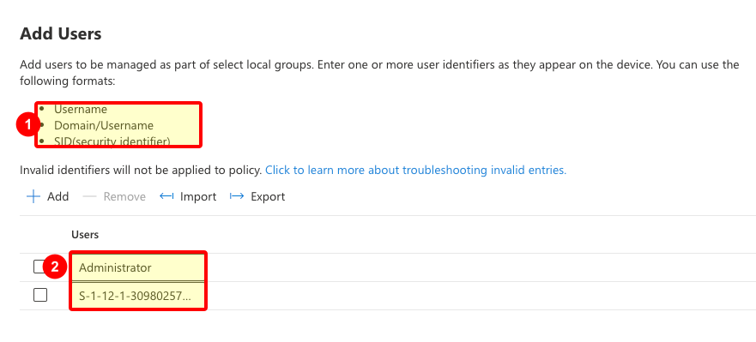This screenshot has height=342, width=756.
Task: Select the Administrator user entry
Action: [115, 267]
